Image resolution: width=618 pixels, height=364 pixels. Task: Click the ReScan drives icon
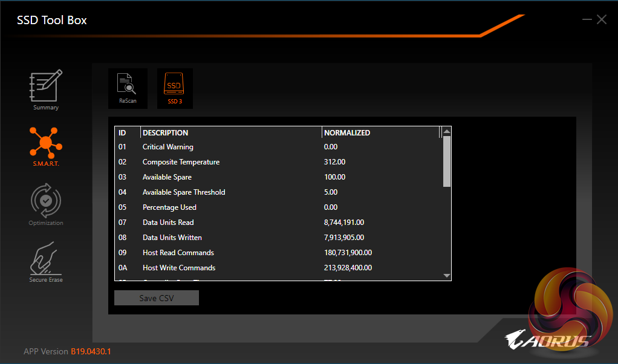128,88
